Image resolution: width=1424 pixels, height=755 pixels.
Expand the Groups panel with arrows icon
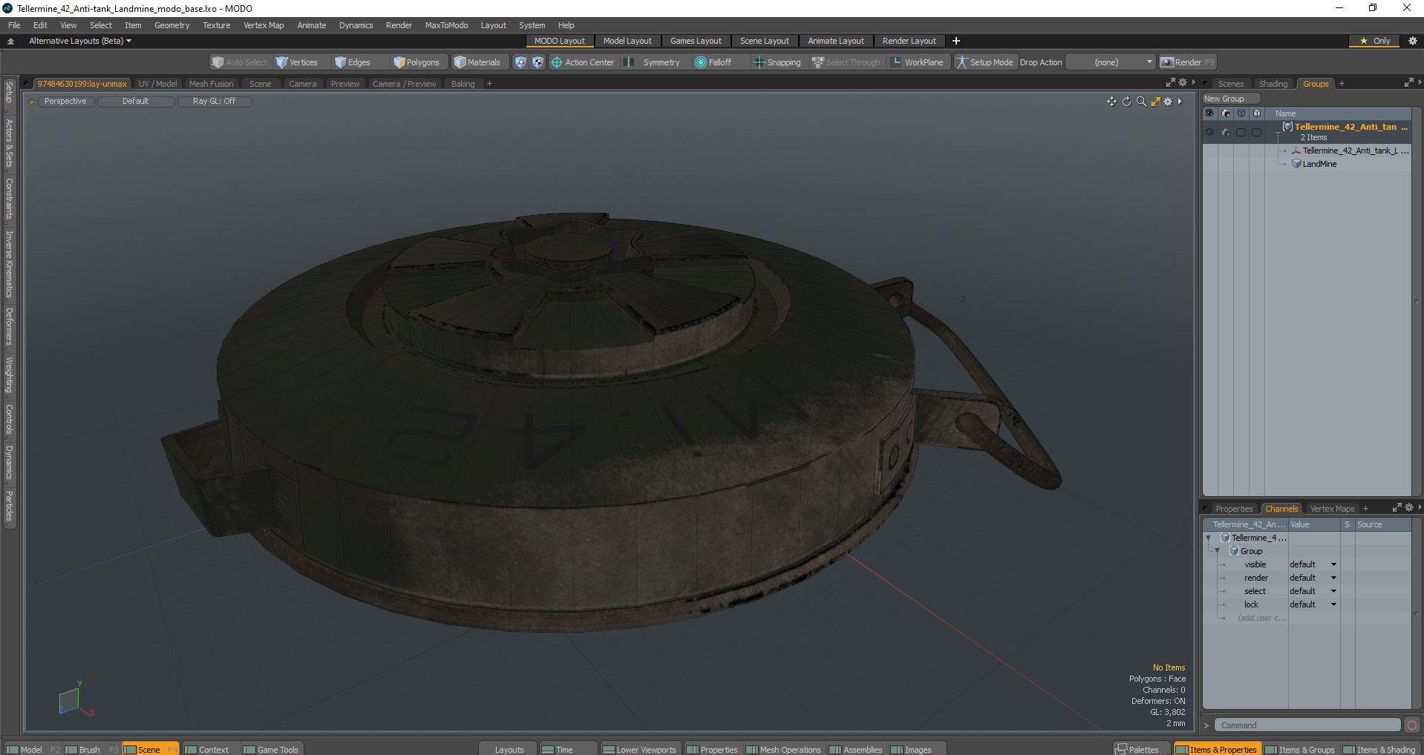tap(1408, 83)
